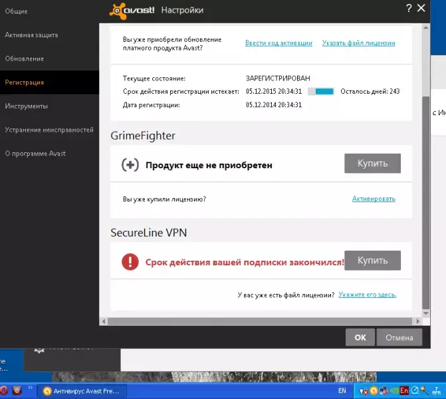Click the green NVIDIA tray icon
This screenshot has width=446, height=399.
394,391
